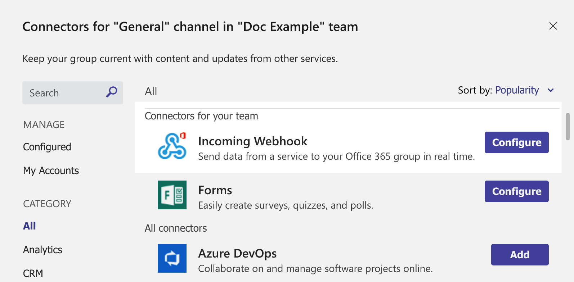Click the Azure DevOps icon

[x=172, y=258]
